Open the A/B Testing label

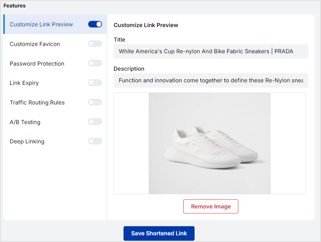coord(25,122)
